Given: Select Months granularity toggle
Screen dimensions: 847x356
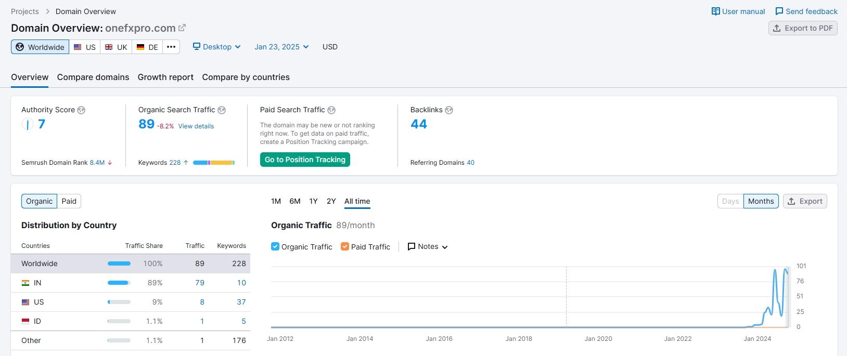Looking at the screenshot, I should click(761, 201).
